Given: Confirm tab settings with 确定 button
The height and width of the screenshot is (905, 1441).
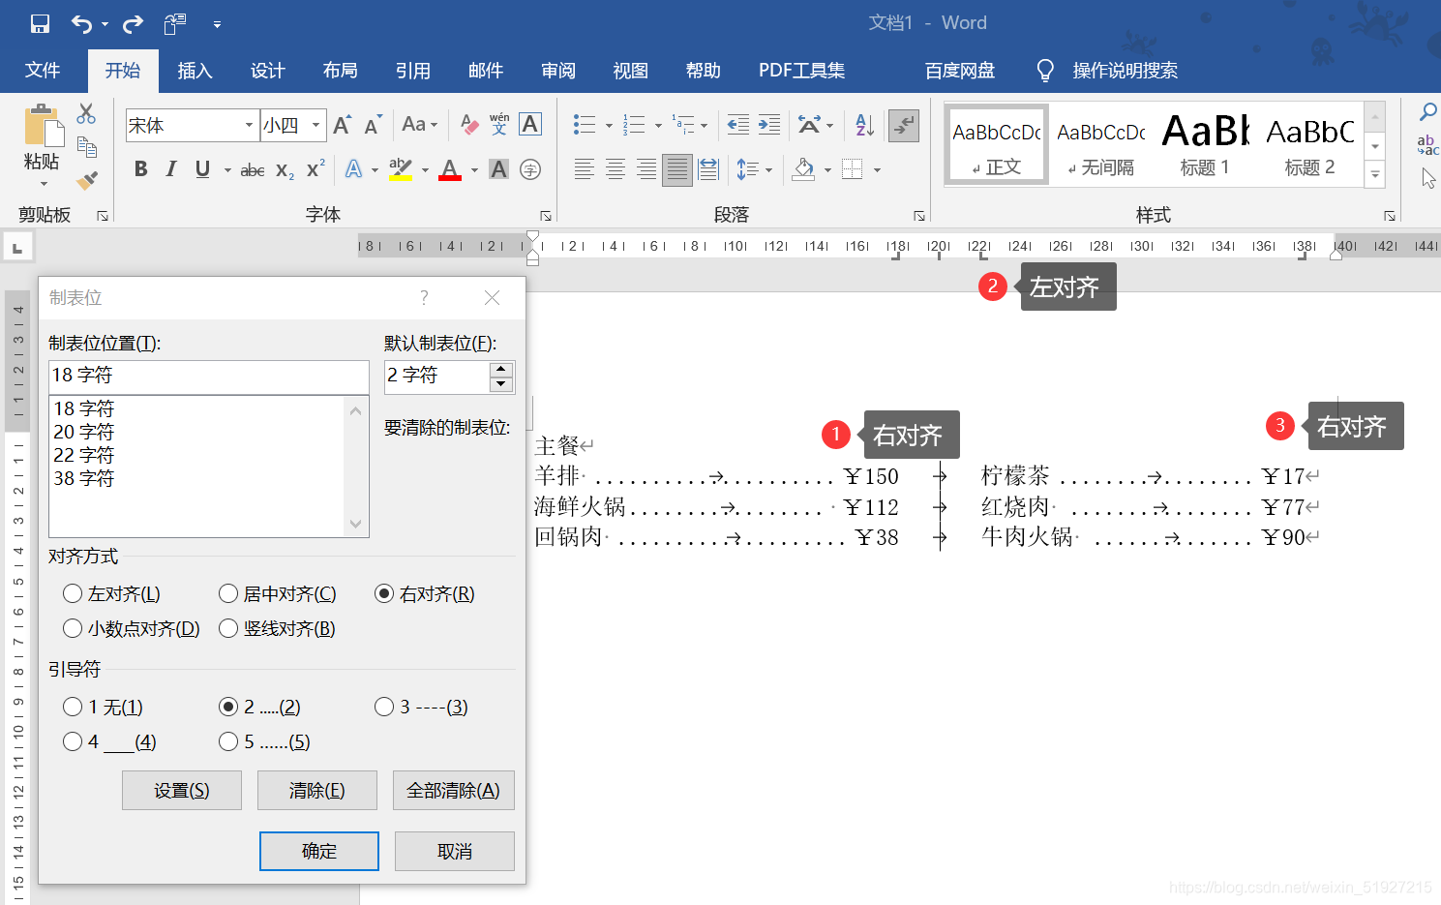Looking at the screenshot, I should [x=318, y=851].
